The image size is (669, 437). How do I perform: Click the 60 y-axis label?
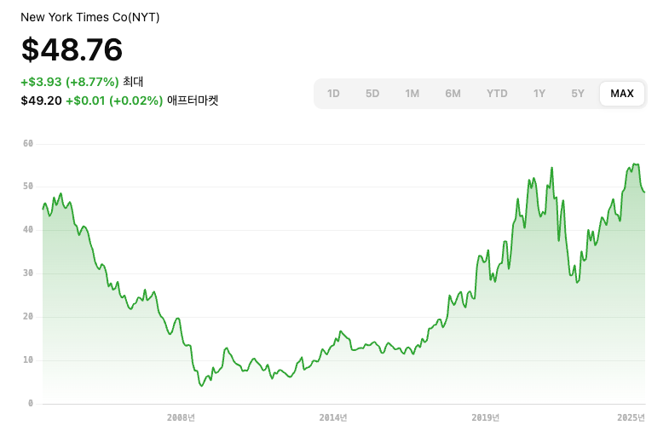(28, 144)
